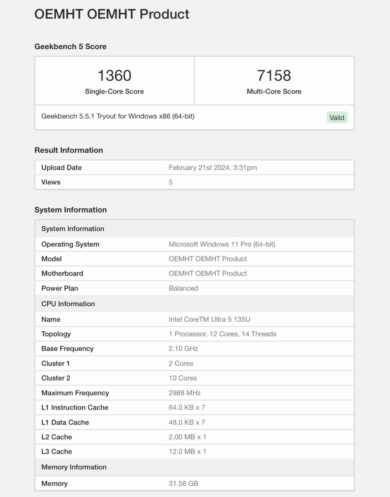Viewport: 390px width, 497px height.
Task: Click the Maximum Frequency value 2988 MHz
Action: (x=185, y=393)
